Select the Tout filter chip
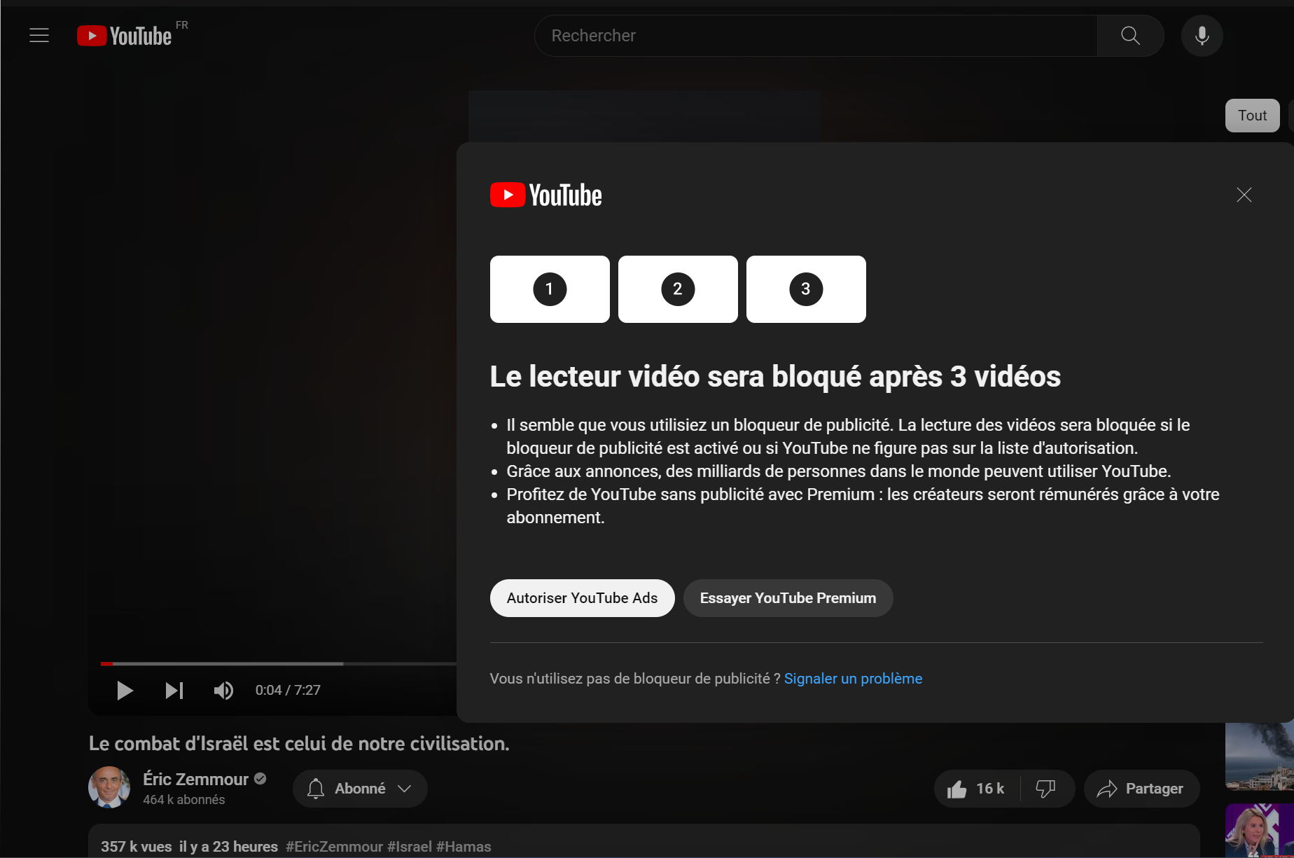Image resolution: width=1294 pixels, height=858 pixels. pos(1252,116)
